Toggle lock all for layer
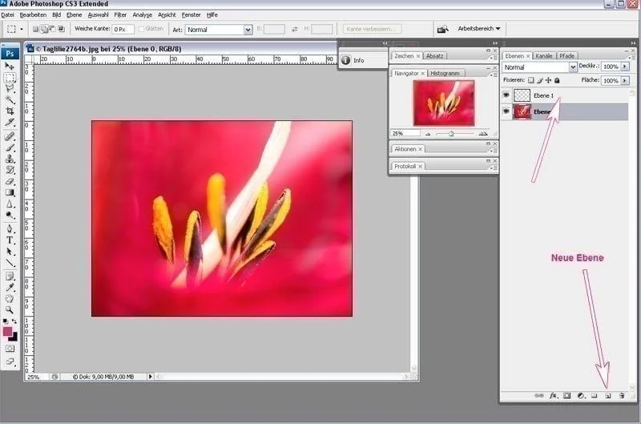The image size is (641, 424). 557,80
